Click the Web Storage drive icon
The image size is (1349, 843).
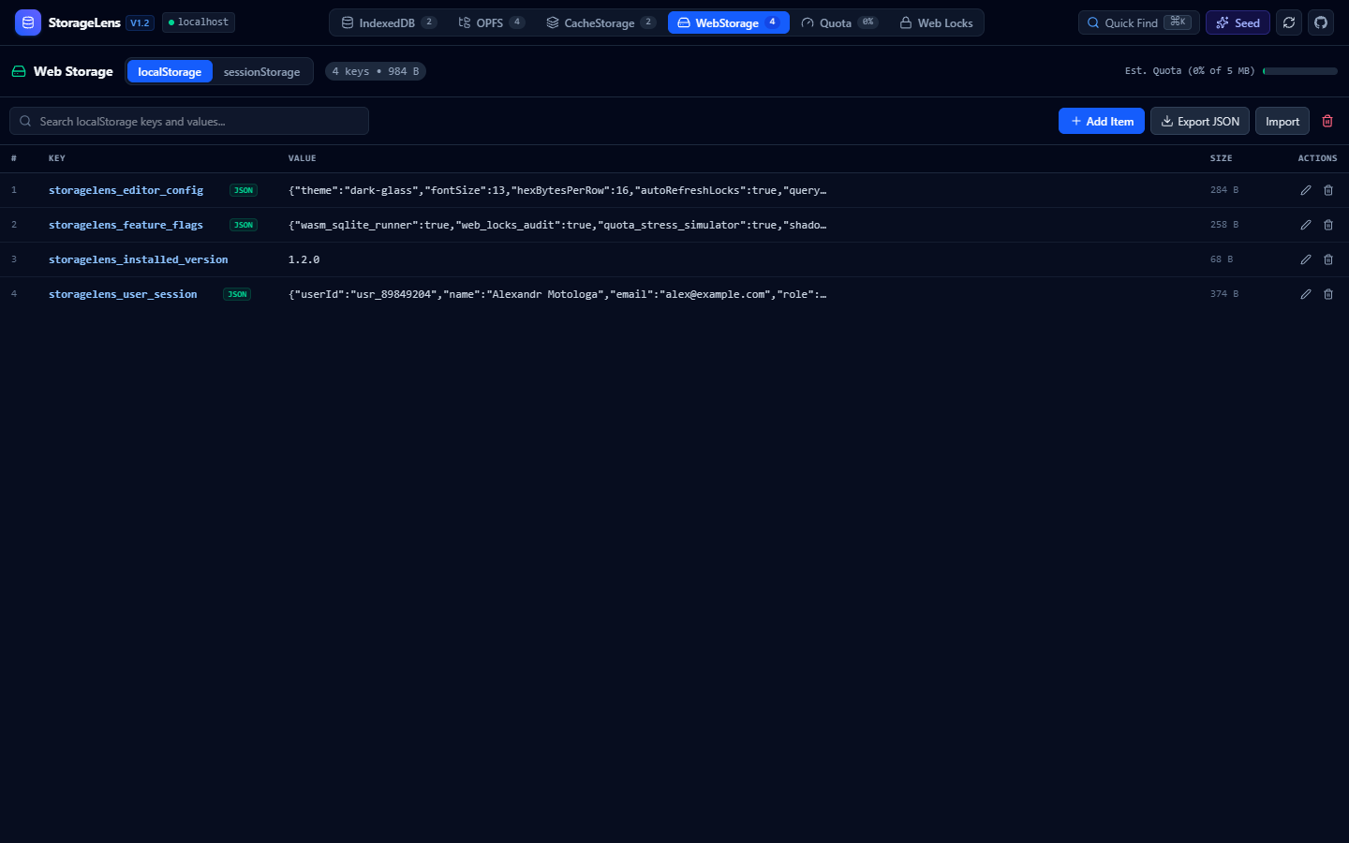point(19,71)
